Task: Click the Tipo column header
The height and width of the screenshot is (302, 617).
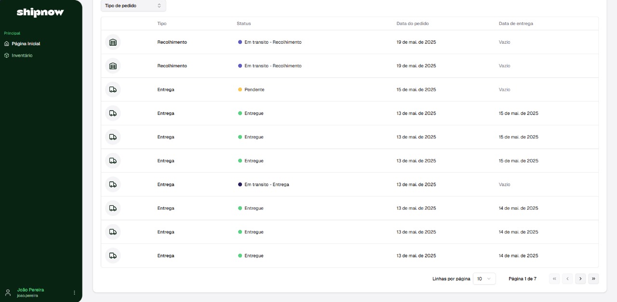Action: [162, 24]
